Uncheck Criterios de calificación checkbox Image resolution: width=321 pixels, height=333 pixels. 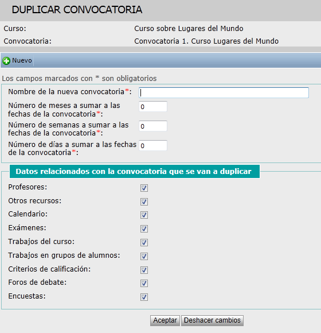pyautogui.click(x=144, y=270)
